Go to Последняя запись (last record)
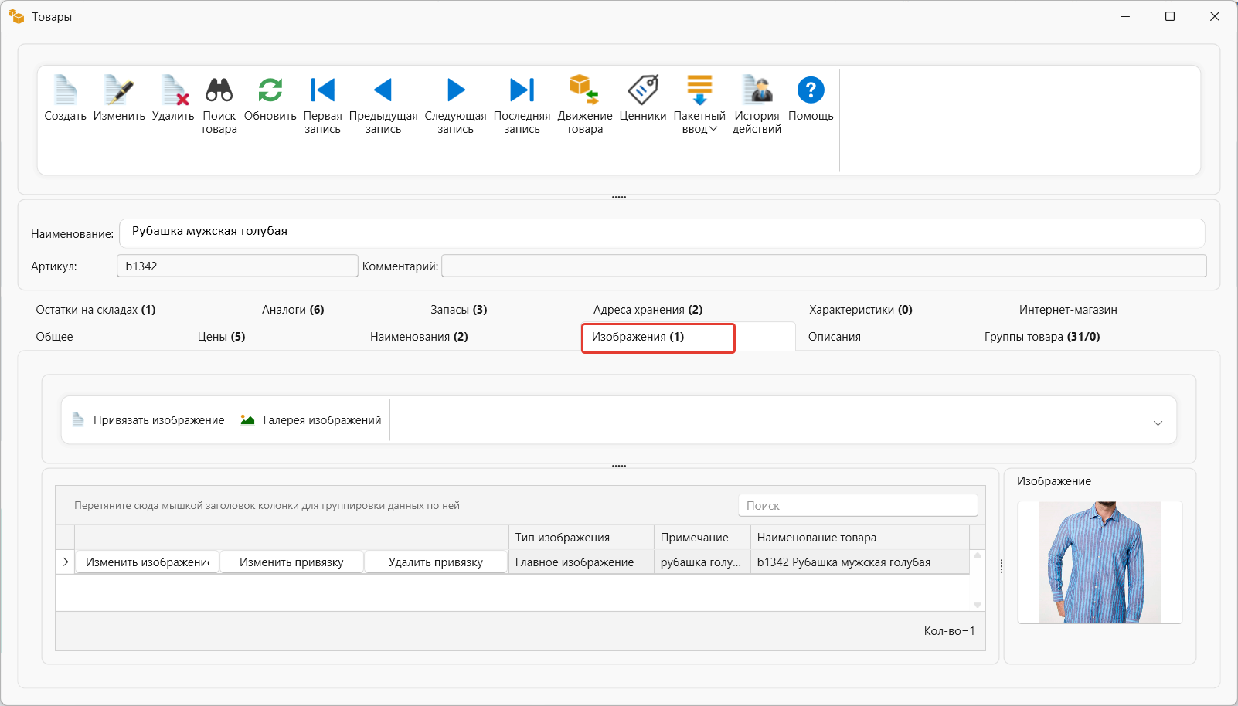This screenshot has height=706, width=1238. (x=522, y=90)
